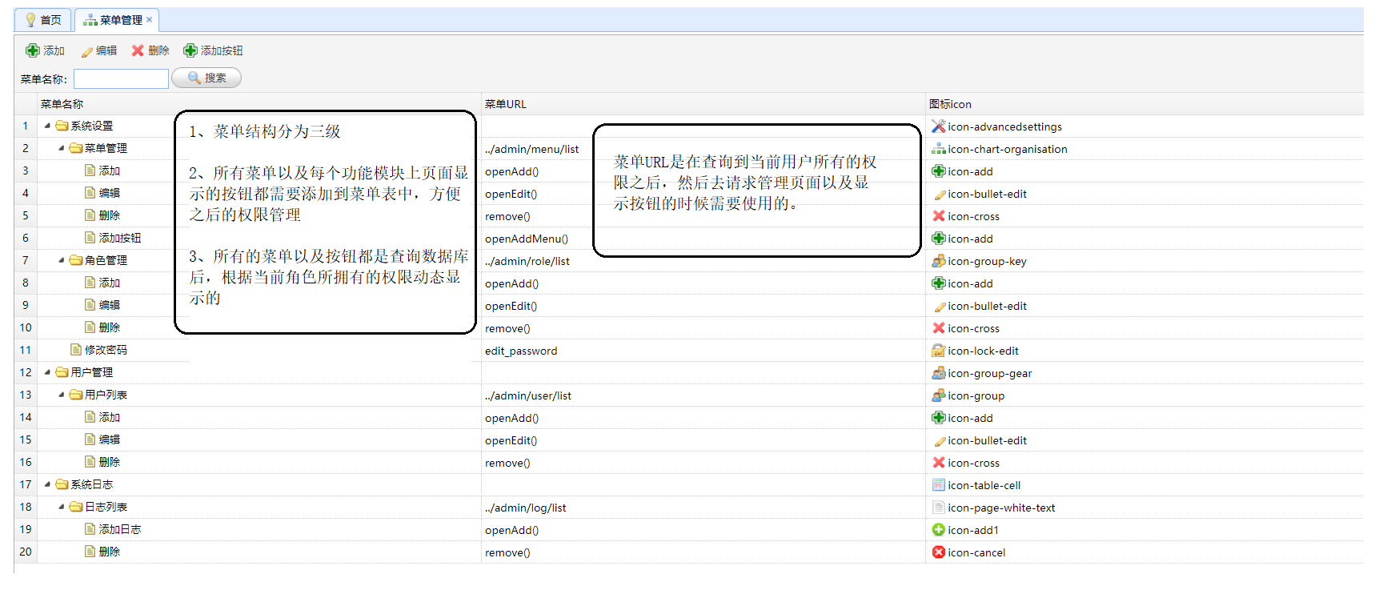Image resolution: width=1391 pixels, height=590 pixels.
Task: Select the 添加按钮 tree item in row 6
Action: click(x=120, y=238)
